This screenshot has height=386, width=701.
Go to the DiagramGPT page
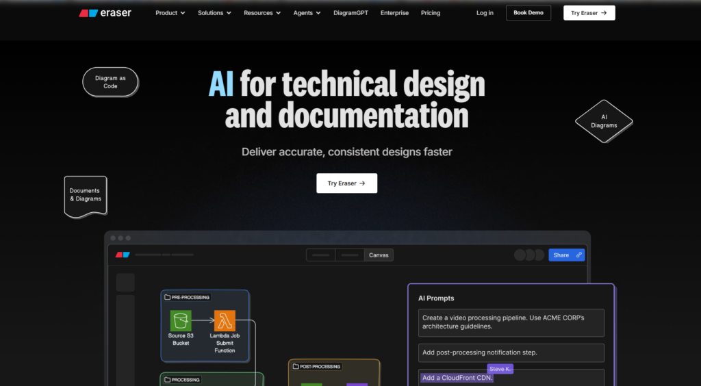click(350, 13)
